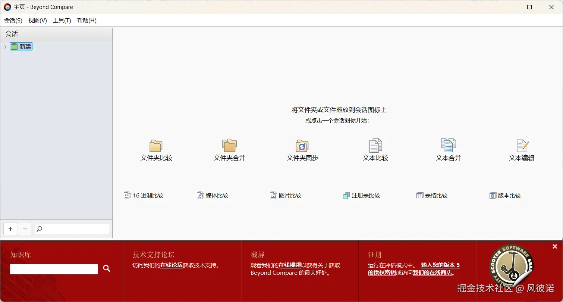Expand the 新建 tree node

(5, 47)
